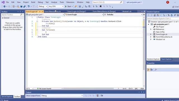Open the Analyze menu
Viewport: 179px width, 101px height.
[54, 2]
